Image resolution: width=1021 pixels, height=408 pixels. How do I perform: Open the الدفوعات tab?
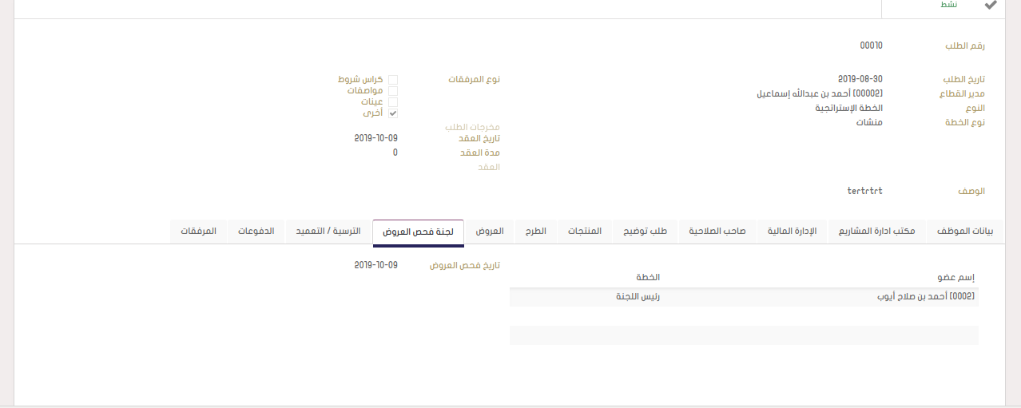256,232
